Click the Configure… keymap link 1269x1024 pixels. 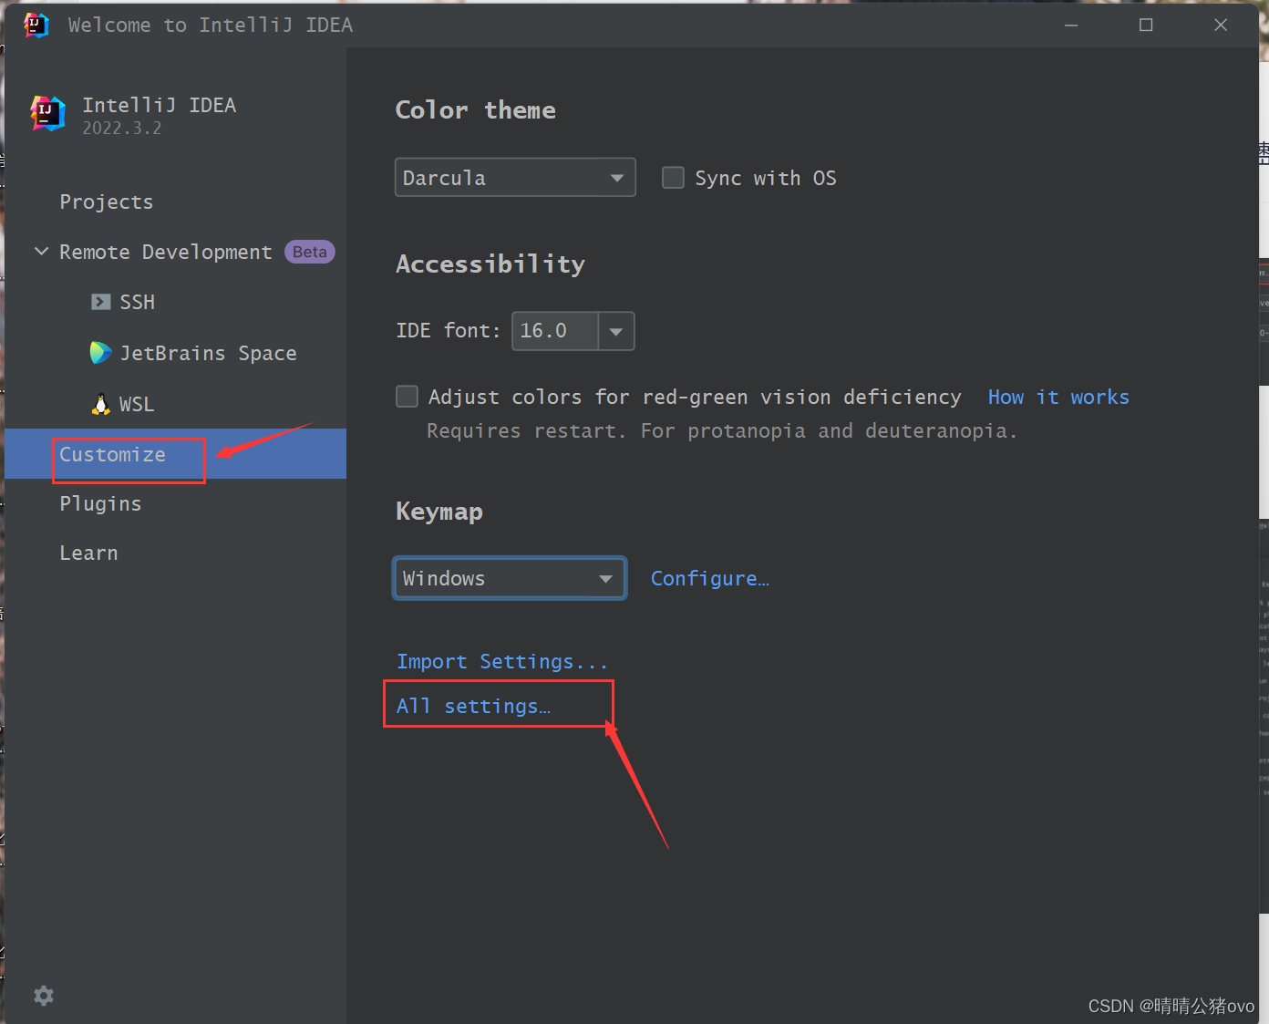click(x=710, y=578)
